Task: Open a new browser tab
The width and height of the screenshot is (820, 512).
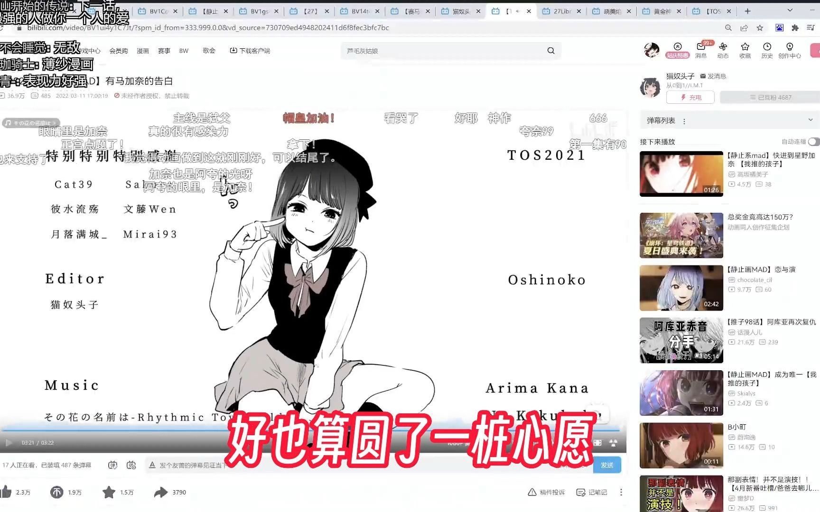Action: [x=747, y=10]
